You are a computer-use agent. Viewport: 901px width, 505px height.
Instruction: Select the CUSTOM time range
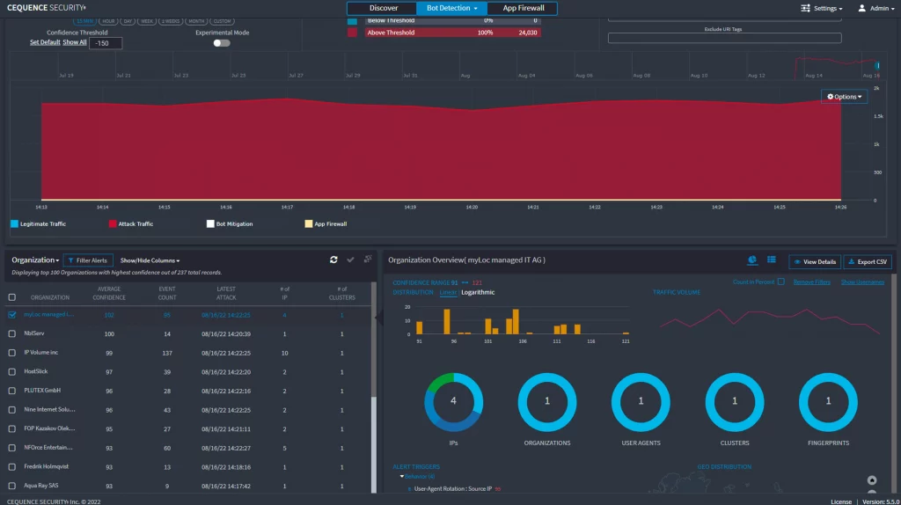222,21
